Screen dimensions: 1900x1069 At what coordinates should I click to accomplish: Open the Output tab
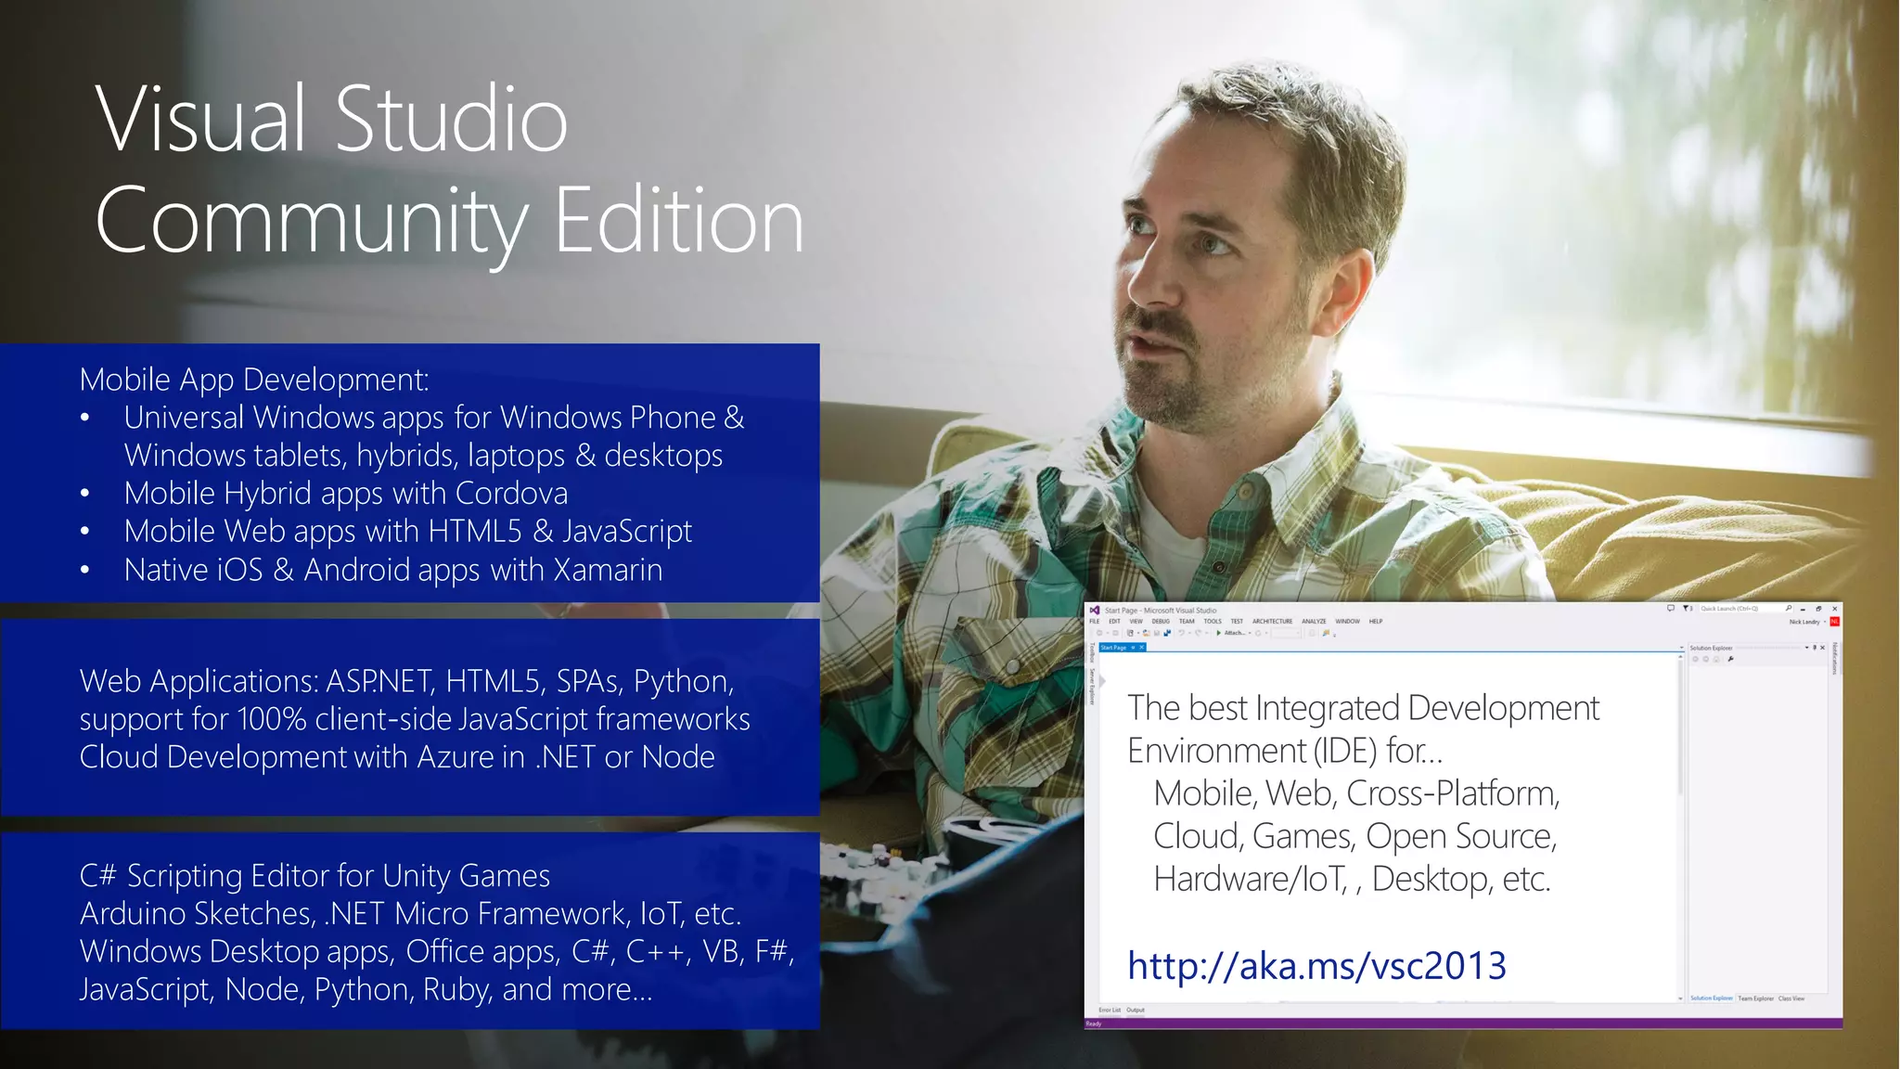(1136, 1010)
